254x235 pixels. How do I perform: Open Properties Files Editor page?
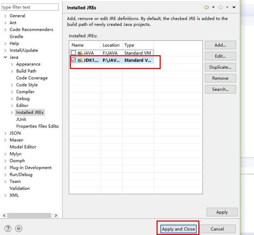pyautogui.click(x=37, y=126)
